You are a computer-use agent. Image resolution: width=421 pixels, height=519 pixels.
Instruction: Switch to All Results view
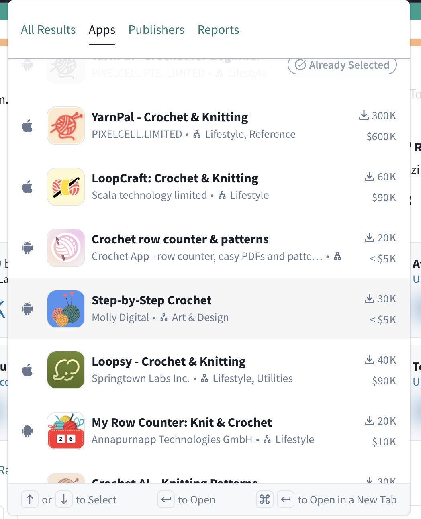point(48,29)
